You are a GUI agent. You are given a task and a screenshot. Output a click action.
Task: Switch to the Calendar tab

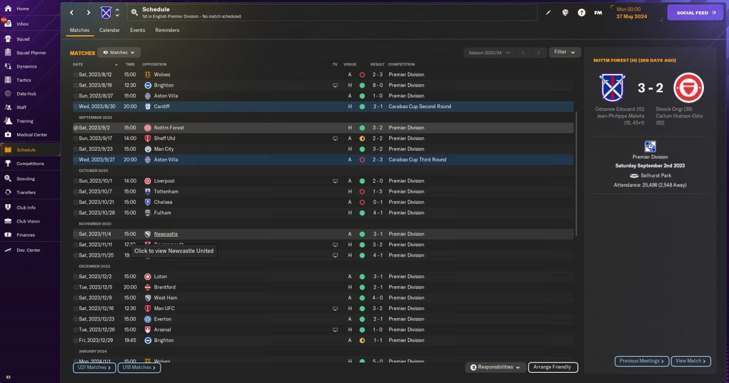tap(109, 30)
